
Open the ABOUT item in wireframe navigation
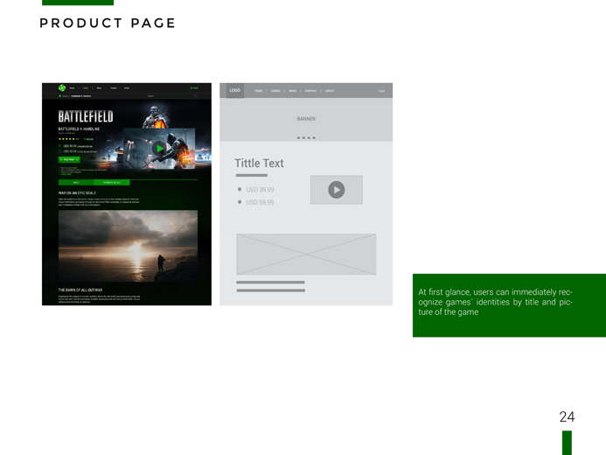[330, 91]
